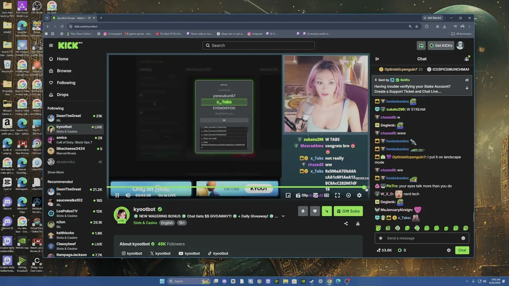Click Ask Gemini in Chrome
This screenshot has height=286, width=509.
tap(433, 18)
